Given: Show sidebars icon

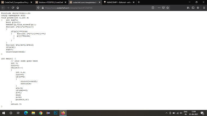Looking at the screenshot, I should pyautogui.click(x=193, y=8).
